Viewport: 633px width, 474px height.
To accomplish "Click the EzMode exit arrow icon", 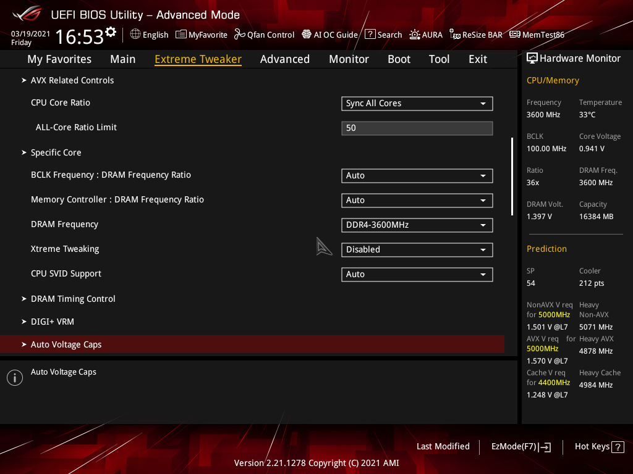I will click(545, 447).
